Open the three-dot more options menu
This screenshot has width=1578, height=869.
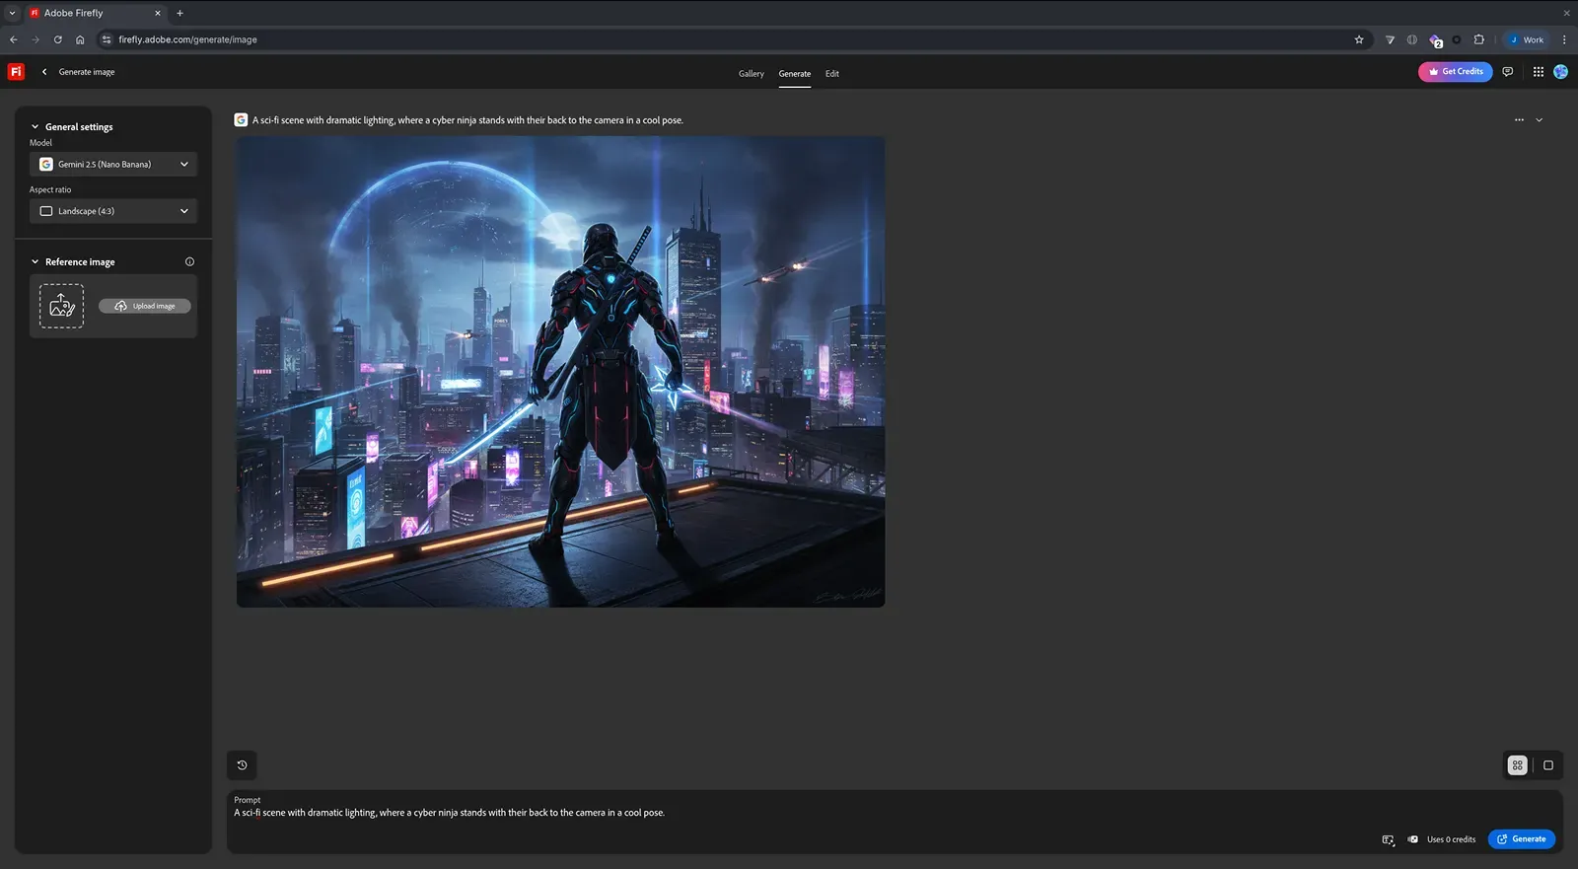(x=1519, y=120)
